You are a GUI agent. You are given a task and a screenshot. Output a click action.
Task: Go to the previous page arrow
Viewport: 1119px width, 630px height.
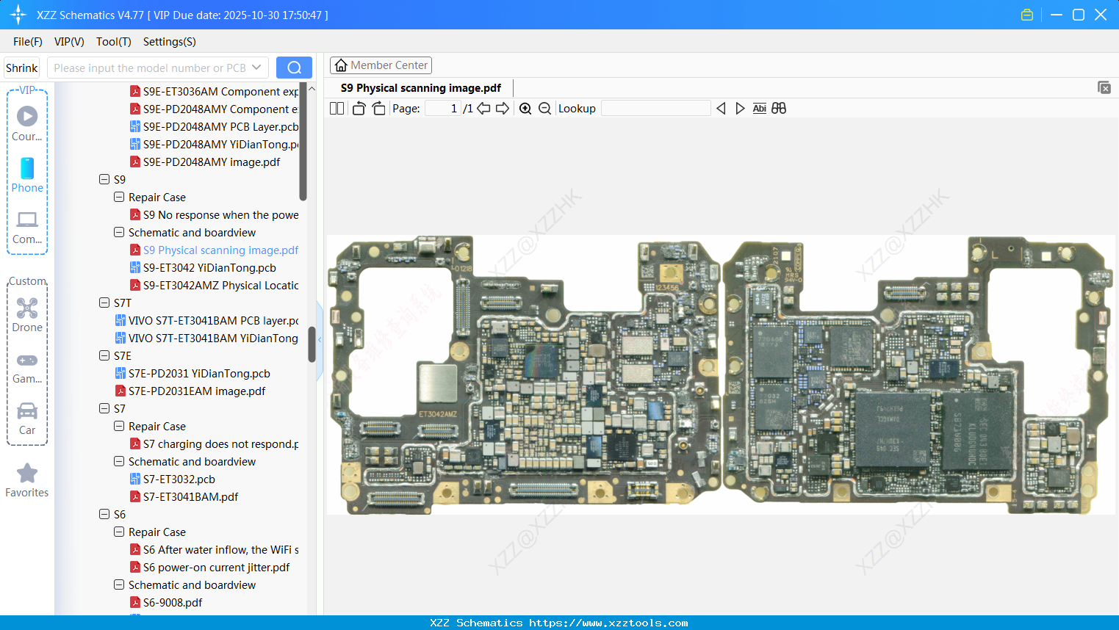pos(483,109)
